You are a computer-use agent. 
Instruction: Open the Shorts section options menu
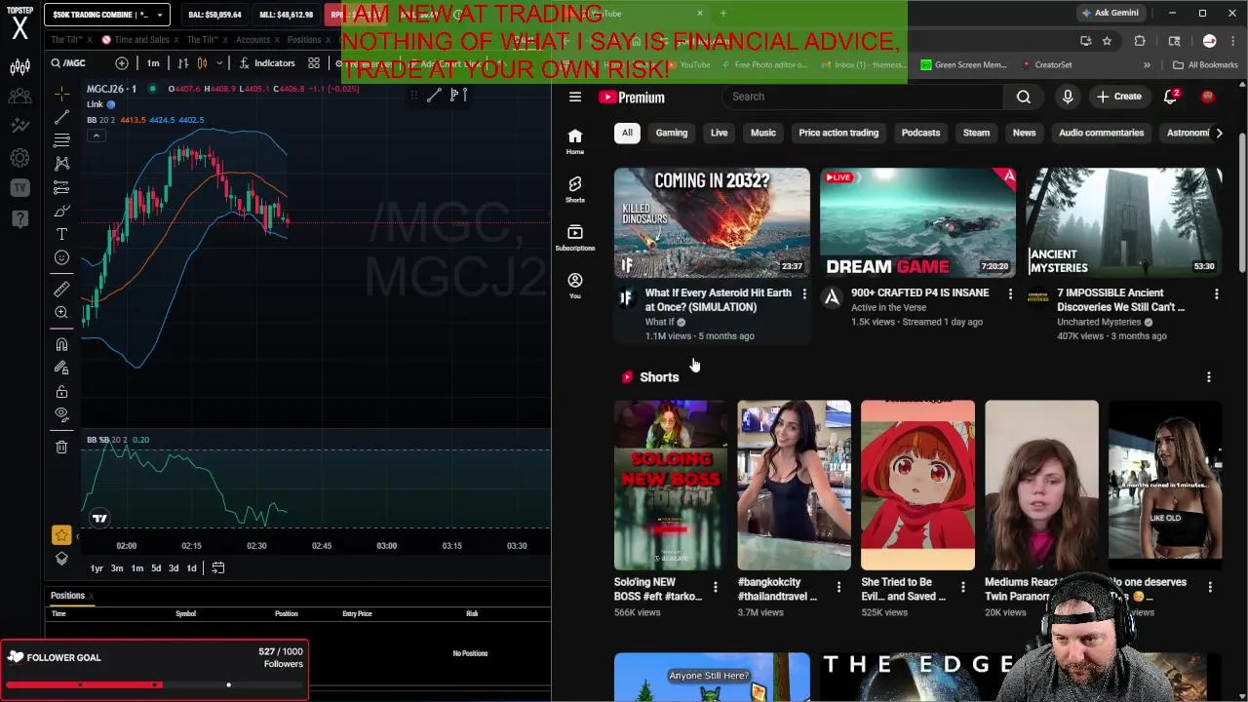click(1209, 377)
